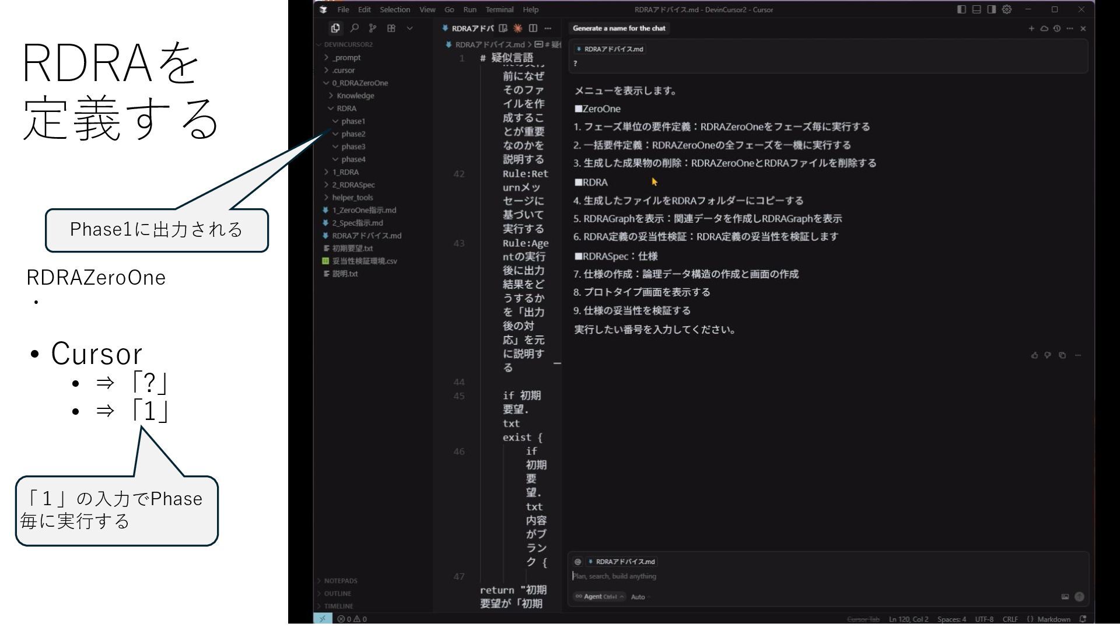
Task: Open the errors and warnings status item
Action: [352, 619]
